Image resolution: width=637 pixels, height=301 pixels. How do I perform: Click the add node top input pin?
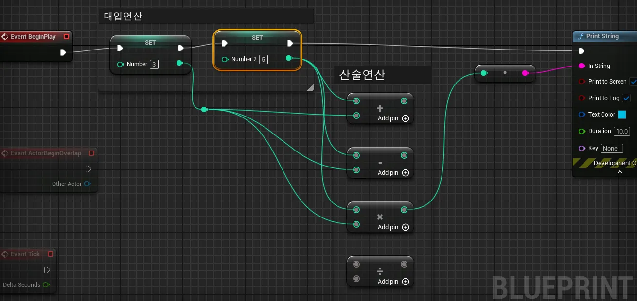tap(356, 101)
